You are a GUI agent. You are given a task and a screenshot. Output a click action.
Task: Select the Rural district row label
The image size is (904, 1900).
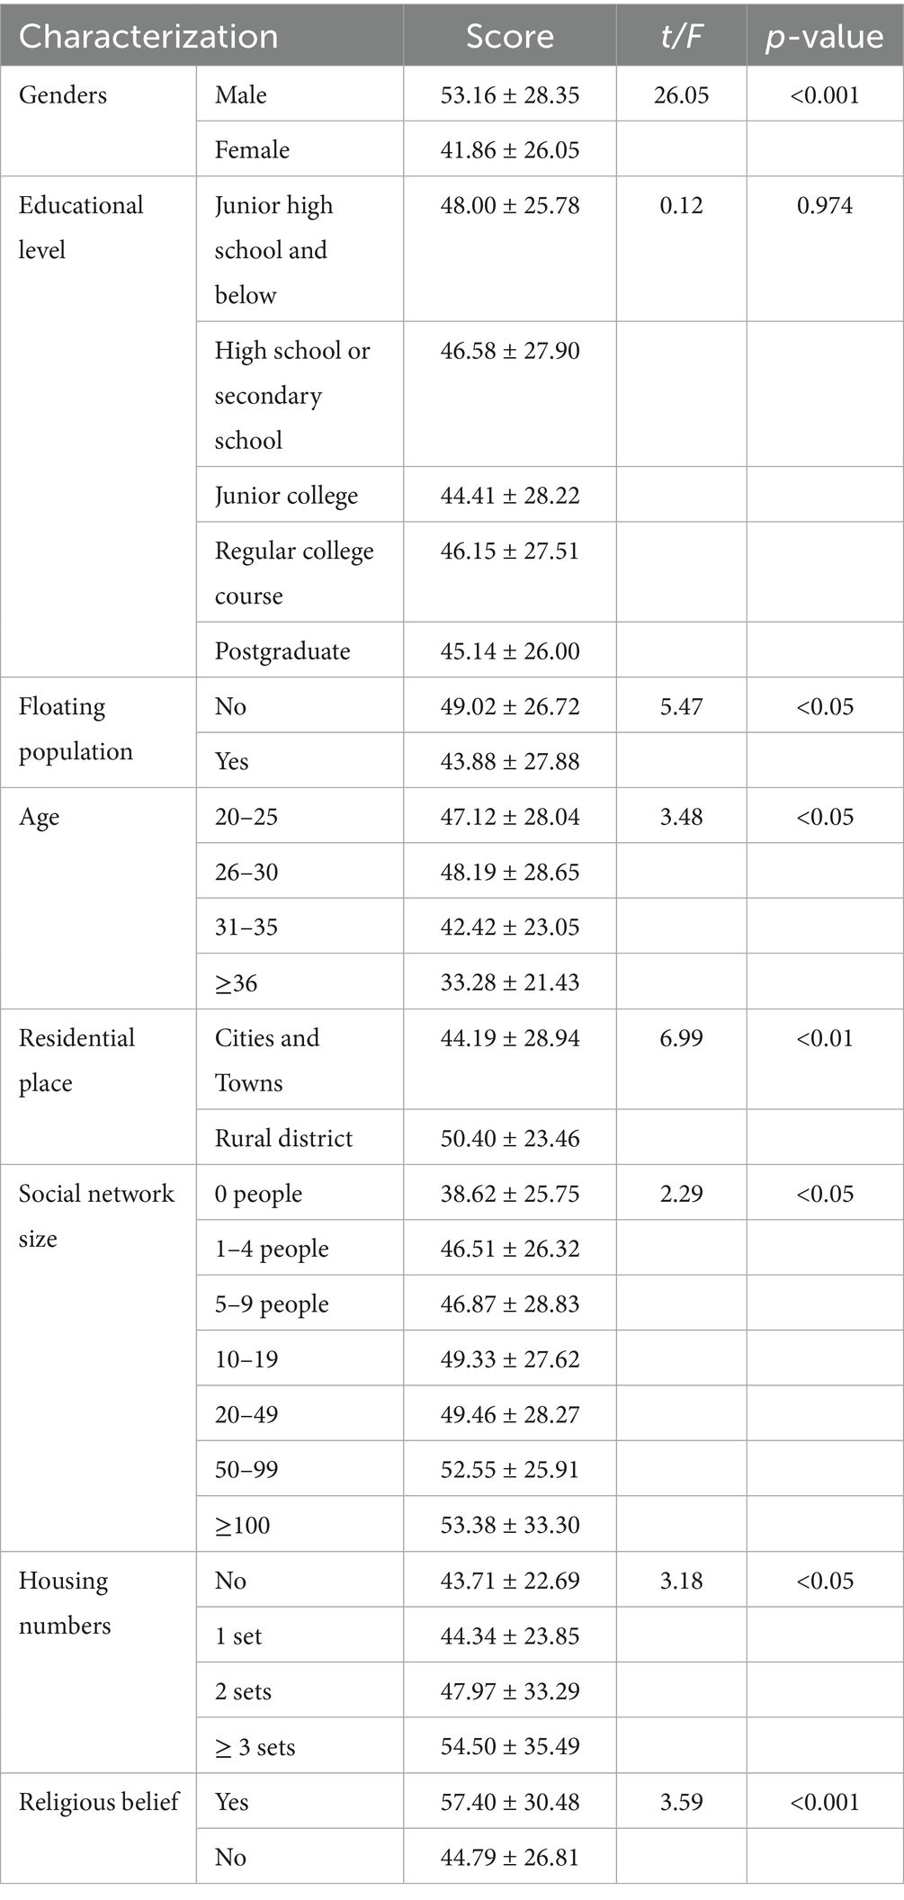pyautogui.click(x=283, y=1138)
